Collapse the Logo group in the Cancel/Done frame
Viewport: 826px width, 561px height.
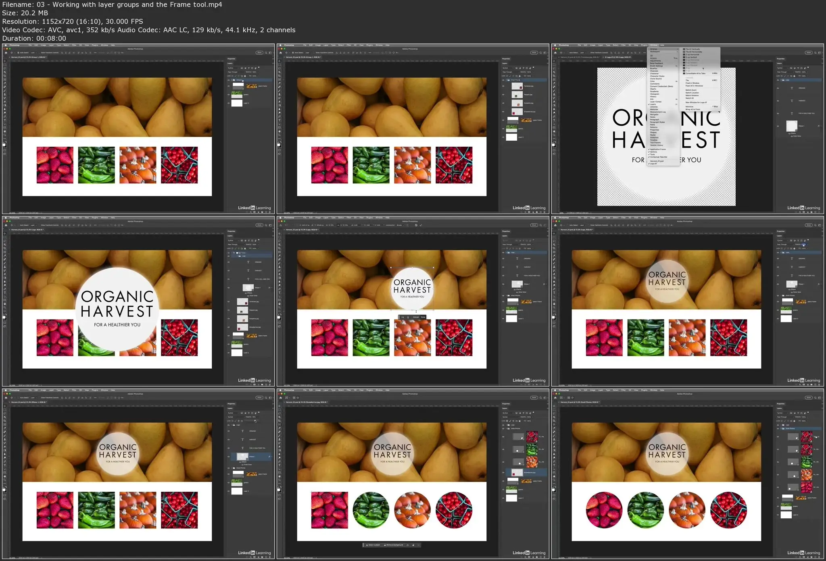point(506,252)
